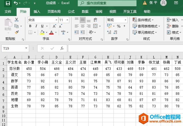Click the 单元格样式 button
183x126 pixels.
tap(144, 32)
